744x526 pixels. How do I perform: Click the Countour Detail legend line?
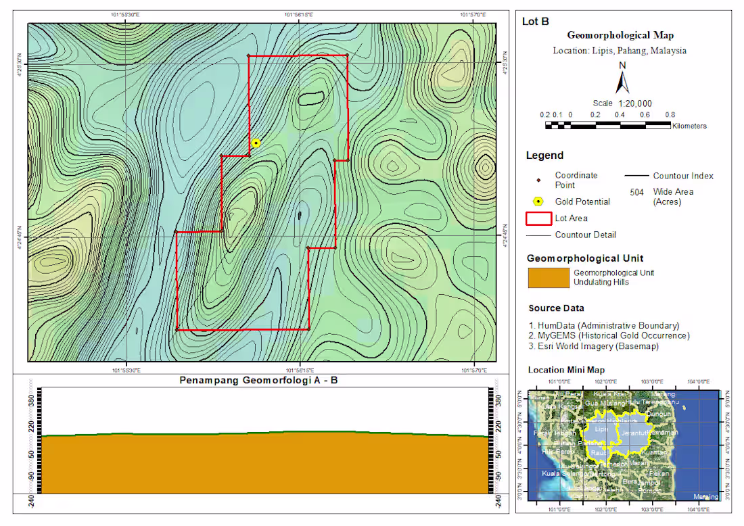point(538,235)
